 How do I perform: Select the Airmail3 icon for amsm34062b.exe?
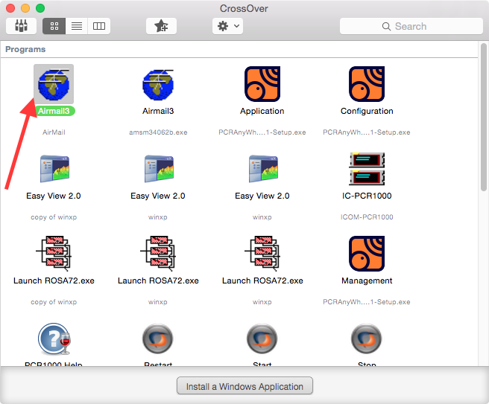point(158,85)
